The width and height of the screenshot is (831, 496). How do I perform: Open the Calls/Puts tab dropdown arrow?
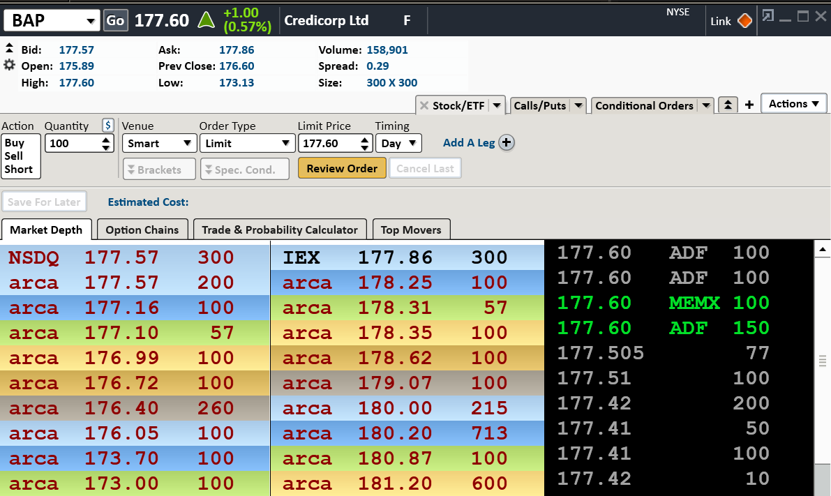(x=578, y=105)
